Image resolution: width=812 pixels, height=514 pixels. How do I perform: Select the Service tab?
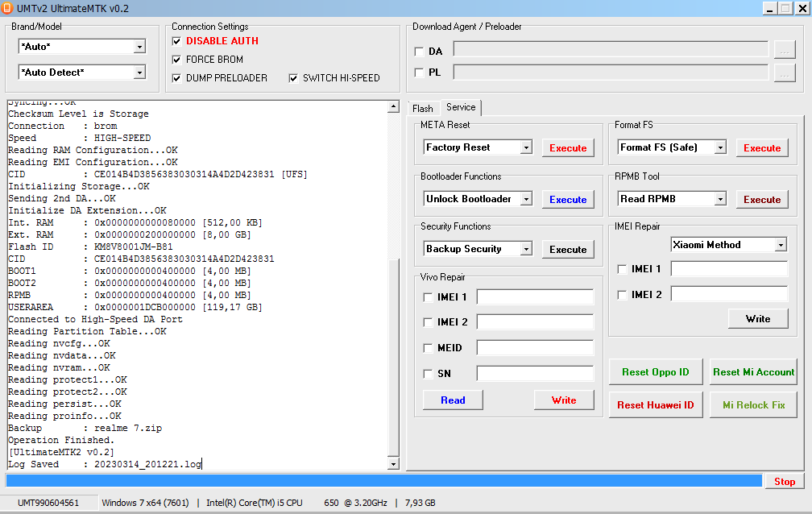[x=461, y=107]
